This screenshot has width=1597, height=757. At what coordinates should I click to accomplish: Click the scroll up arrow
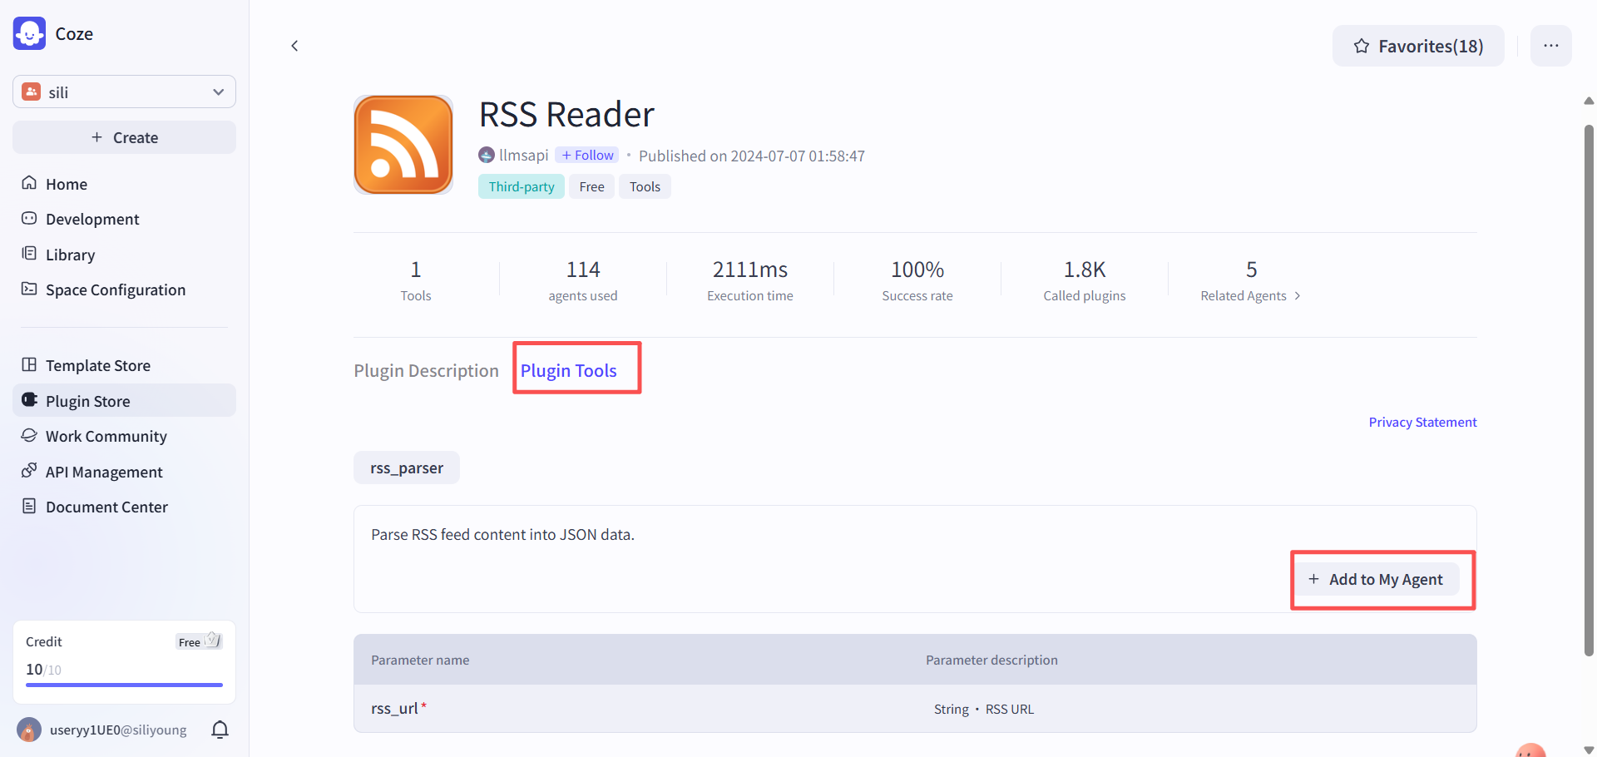click(1589, 101)
